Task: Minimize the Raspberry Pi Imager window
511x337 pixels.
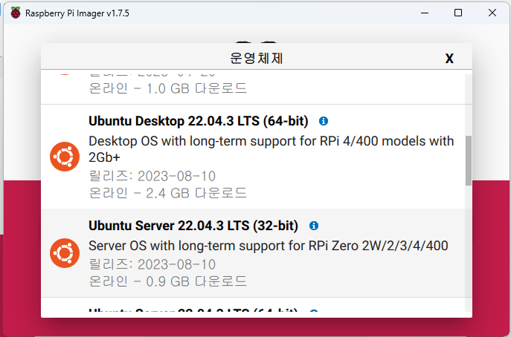Action: pos(424,13)
